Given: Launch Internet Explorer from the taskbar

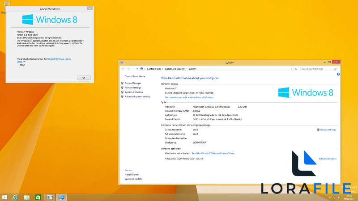Looking at the screenshot, I should coord(15,197).
